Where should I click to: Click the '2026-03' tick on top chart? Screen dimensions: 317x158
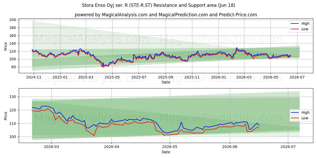pyautogui.click(x=244, y=78)
